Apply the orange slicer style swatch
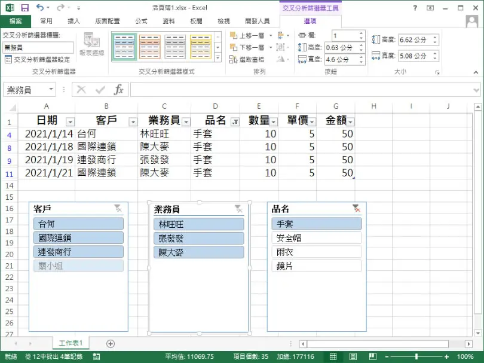Viewport: 484px width, 363px height. 150,47
